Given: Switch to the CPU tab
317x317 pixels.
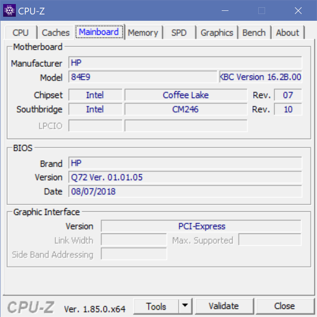Looking at the screenshot, I should point(21,33).
